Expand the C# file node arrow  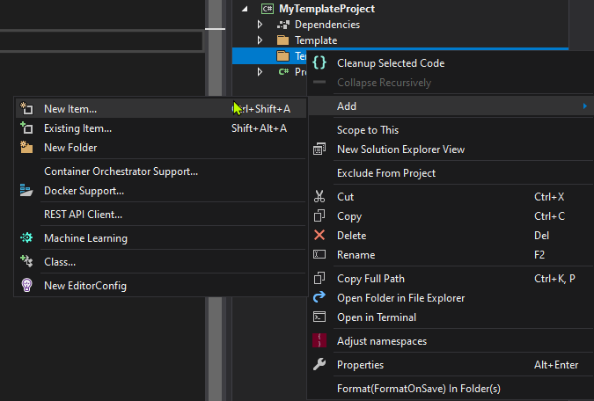click(x=260, y=71)
